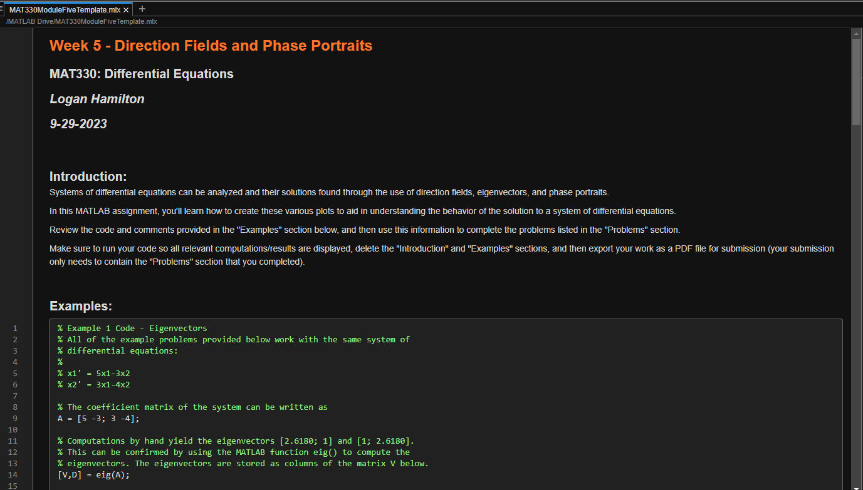Viewport: 863px width, 490px height.
Task: Click the title Week 5 - Direction Fields and Phase Portraits
Action: click(211, 46)
